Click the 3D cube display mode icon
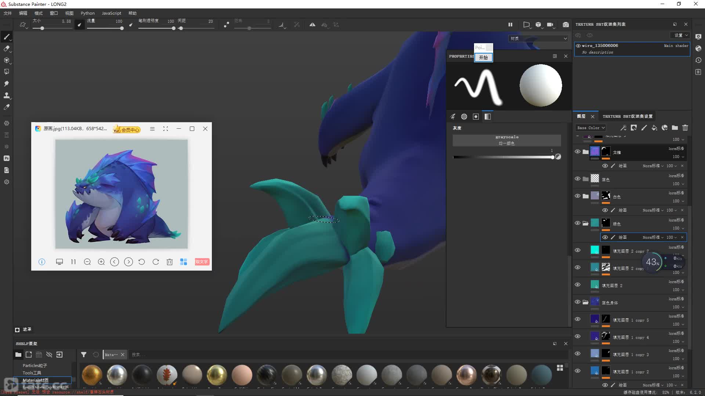 pyautogui.click(x=538, y=25)
